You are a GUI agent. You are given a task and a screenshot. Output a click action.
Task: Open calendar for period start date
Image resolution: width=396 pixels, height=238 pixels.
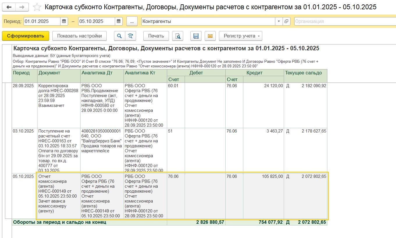64,21
